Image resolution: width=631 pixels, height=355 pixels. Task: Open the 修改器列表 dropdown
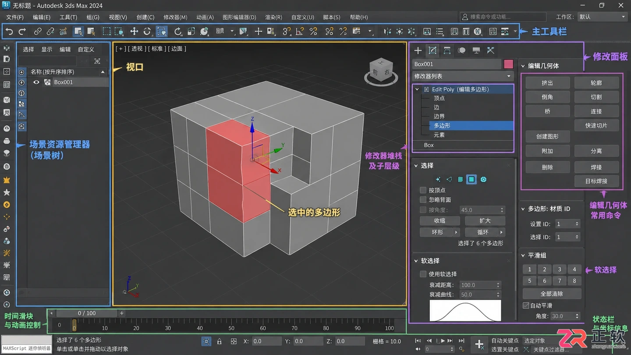[x=463, y=76]
